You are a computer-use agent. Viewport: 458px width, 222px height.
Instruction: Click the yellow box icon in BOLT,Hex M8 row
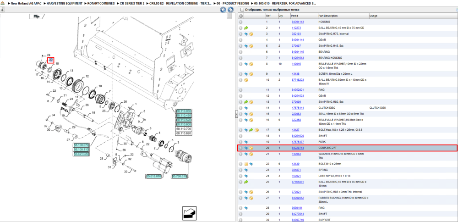[x=257, y=130]
